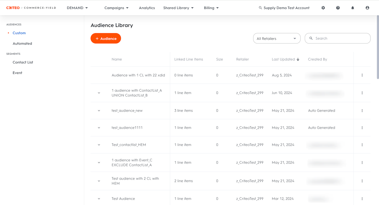
Task: Open the settings gear icon
Action: coord(323,8)
